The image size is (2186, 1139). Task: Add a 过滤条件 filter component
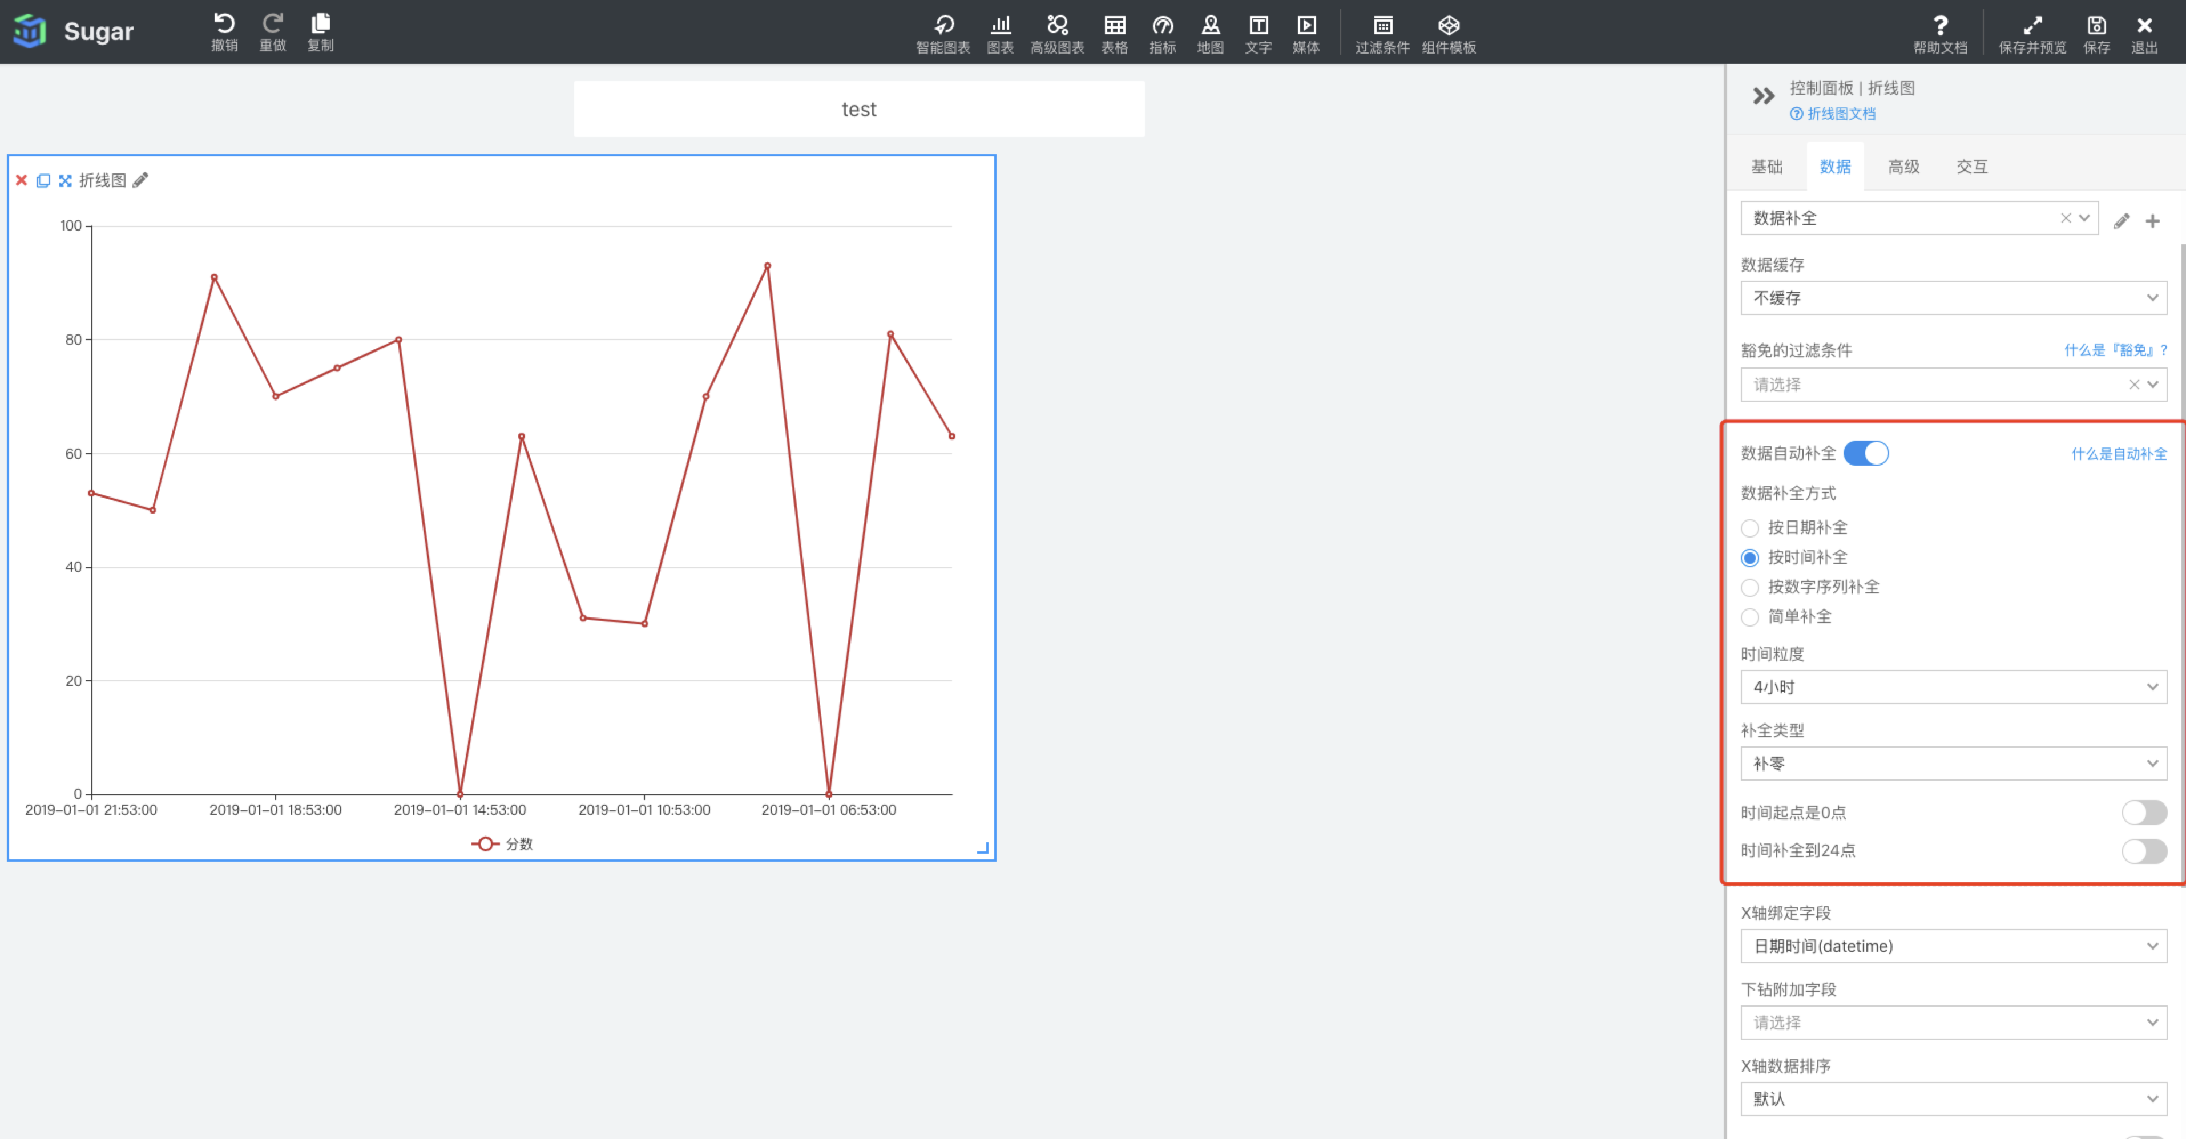(1382, 34)
